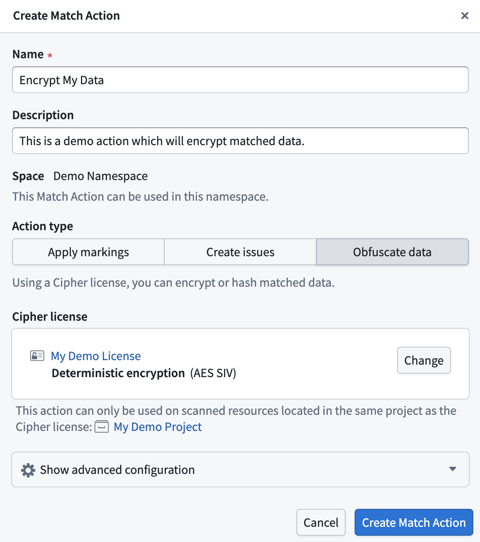Click Create Match Action to save
This screenshot has height=542, width=480.
(x=413, y=522)
